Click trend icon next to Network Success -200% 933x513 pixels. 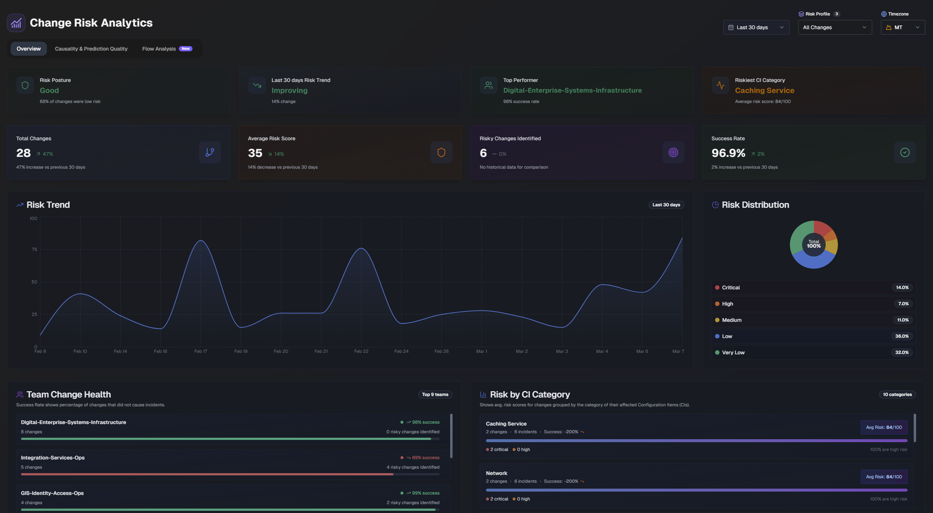582,481
